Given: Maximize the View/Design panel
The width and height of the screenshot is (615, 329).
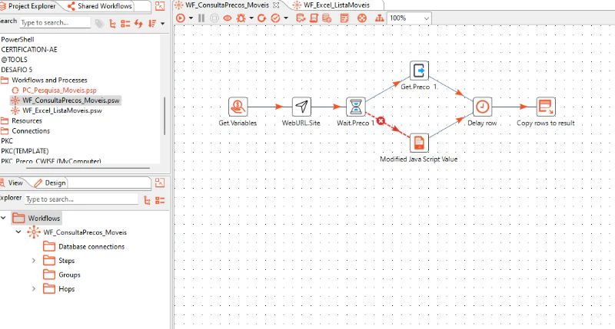Looking at the screenshot, I should [x=160, y=183].
